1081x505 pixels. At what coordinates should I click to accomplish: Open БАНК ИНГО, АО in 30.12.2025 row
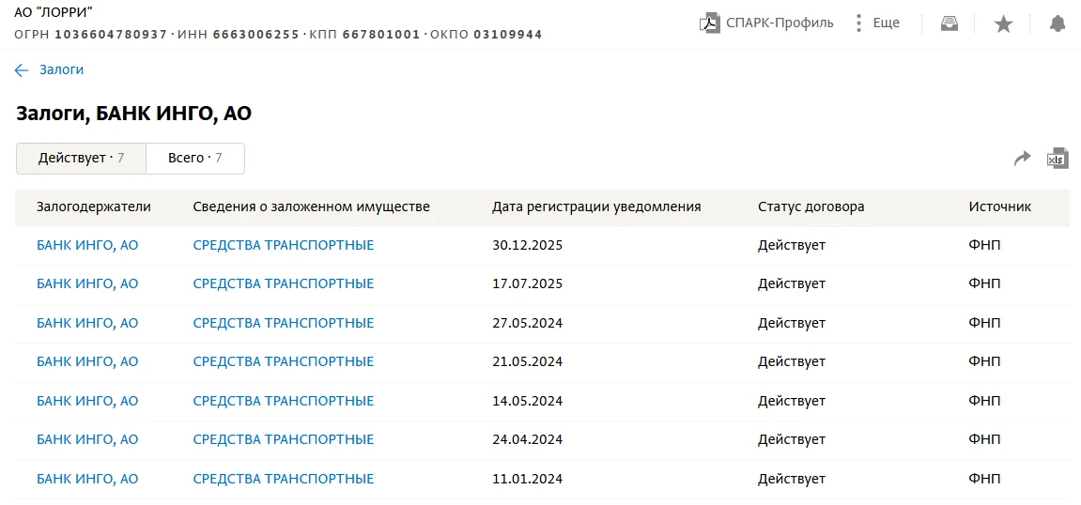[87, 245]
